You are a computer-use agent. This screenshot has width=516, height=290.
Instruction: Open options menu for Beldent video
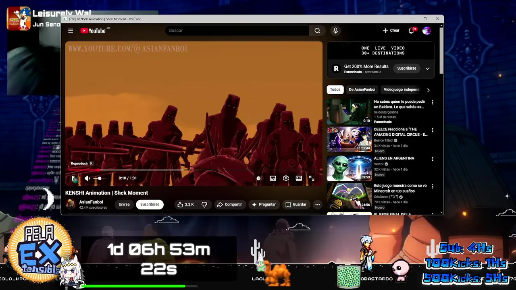click(433, 102)
